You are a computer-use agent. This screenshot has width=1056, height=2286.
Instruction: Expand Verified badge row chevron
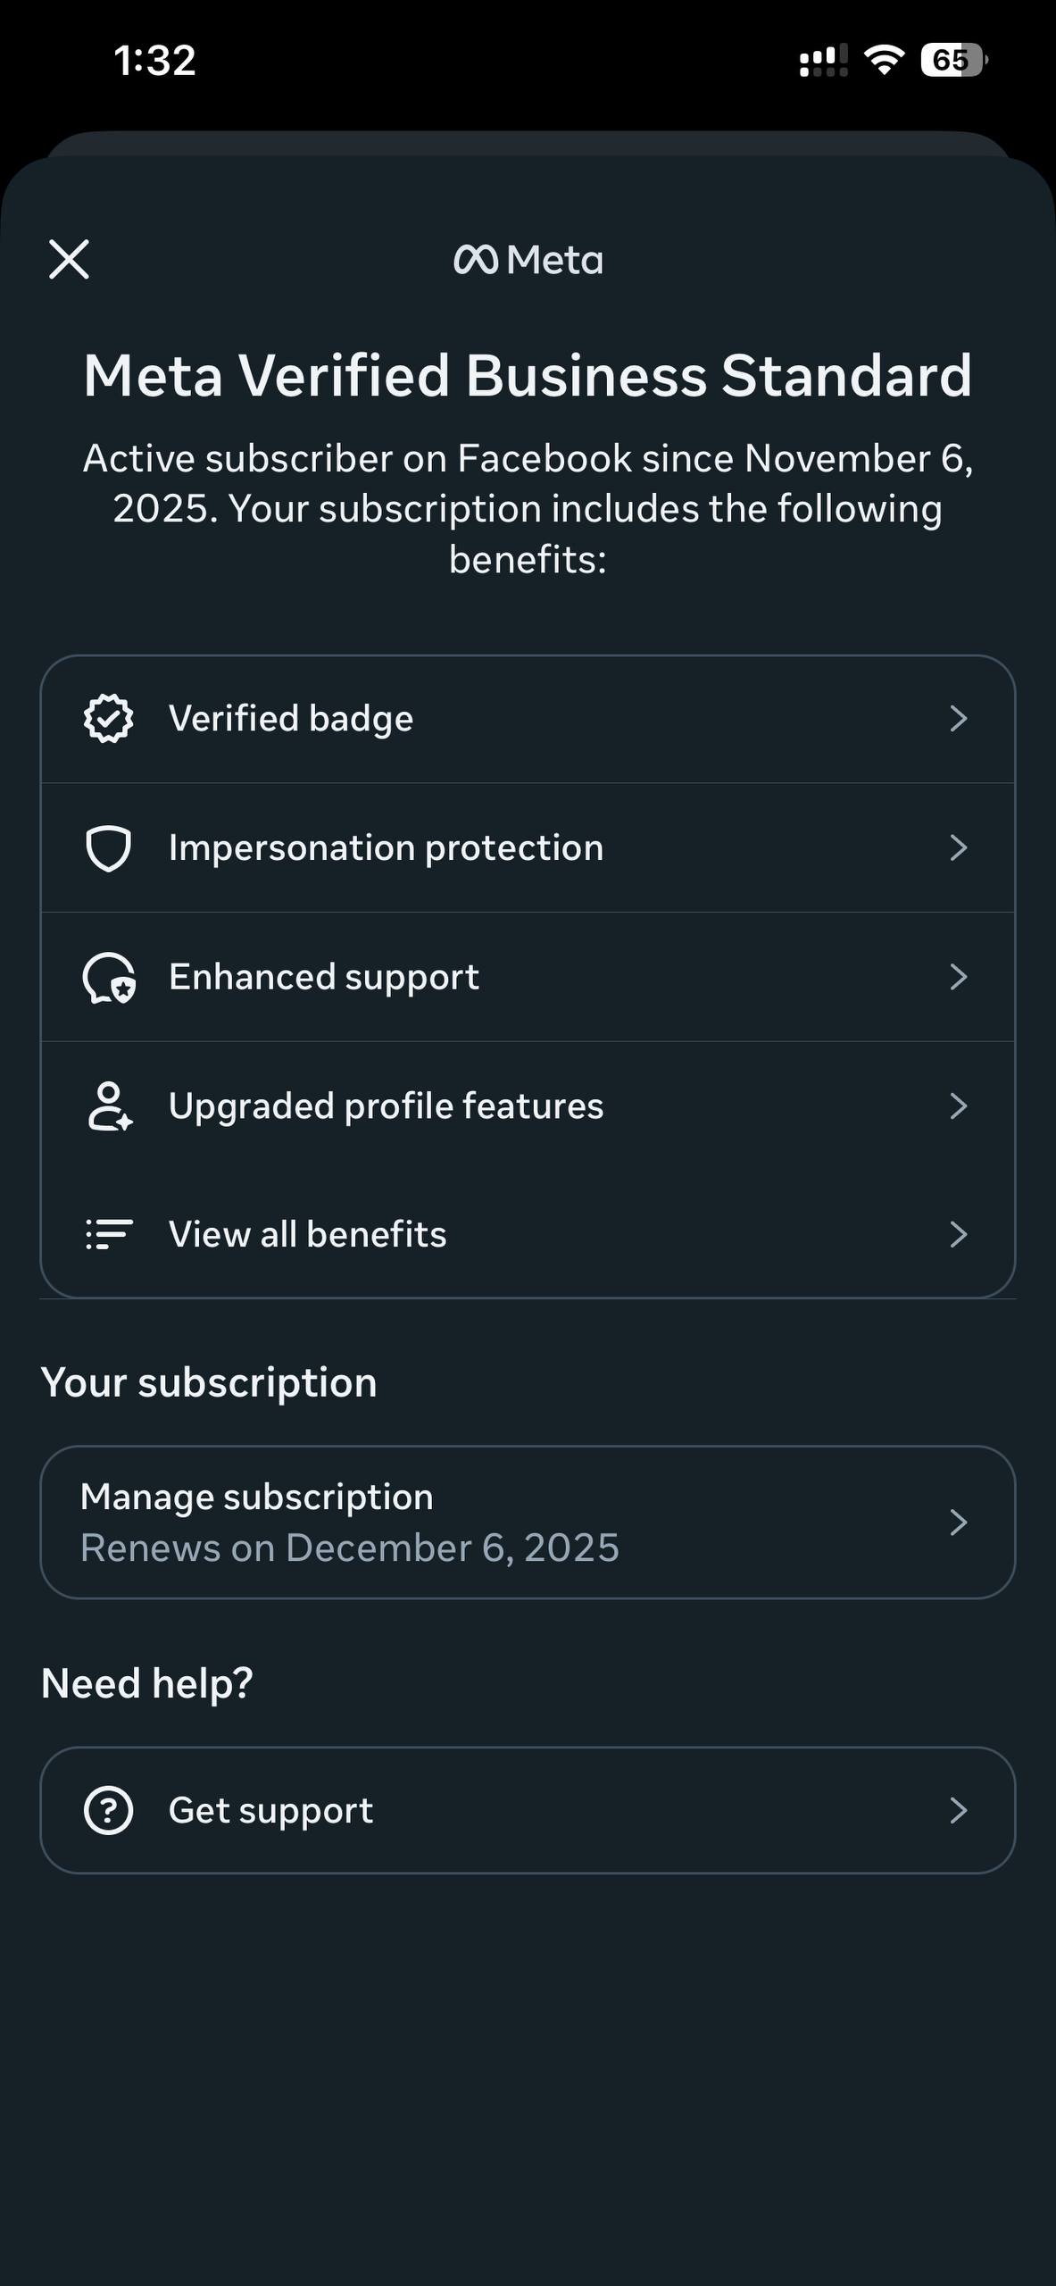click(x=958, y=719)
